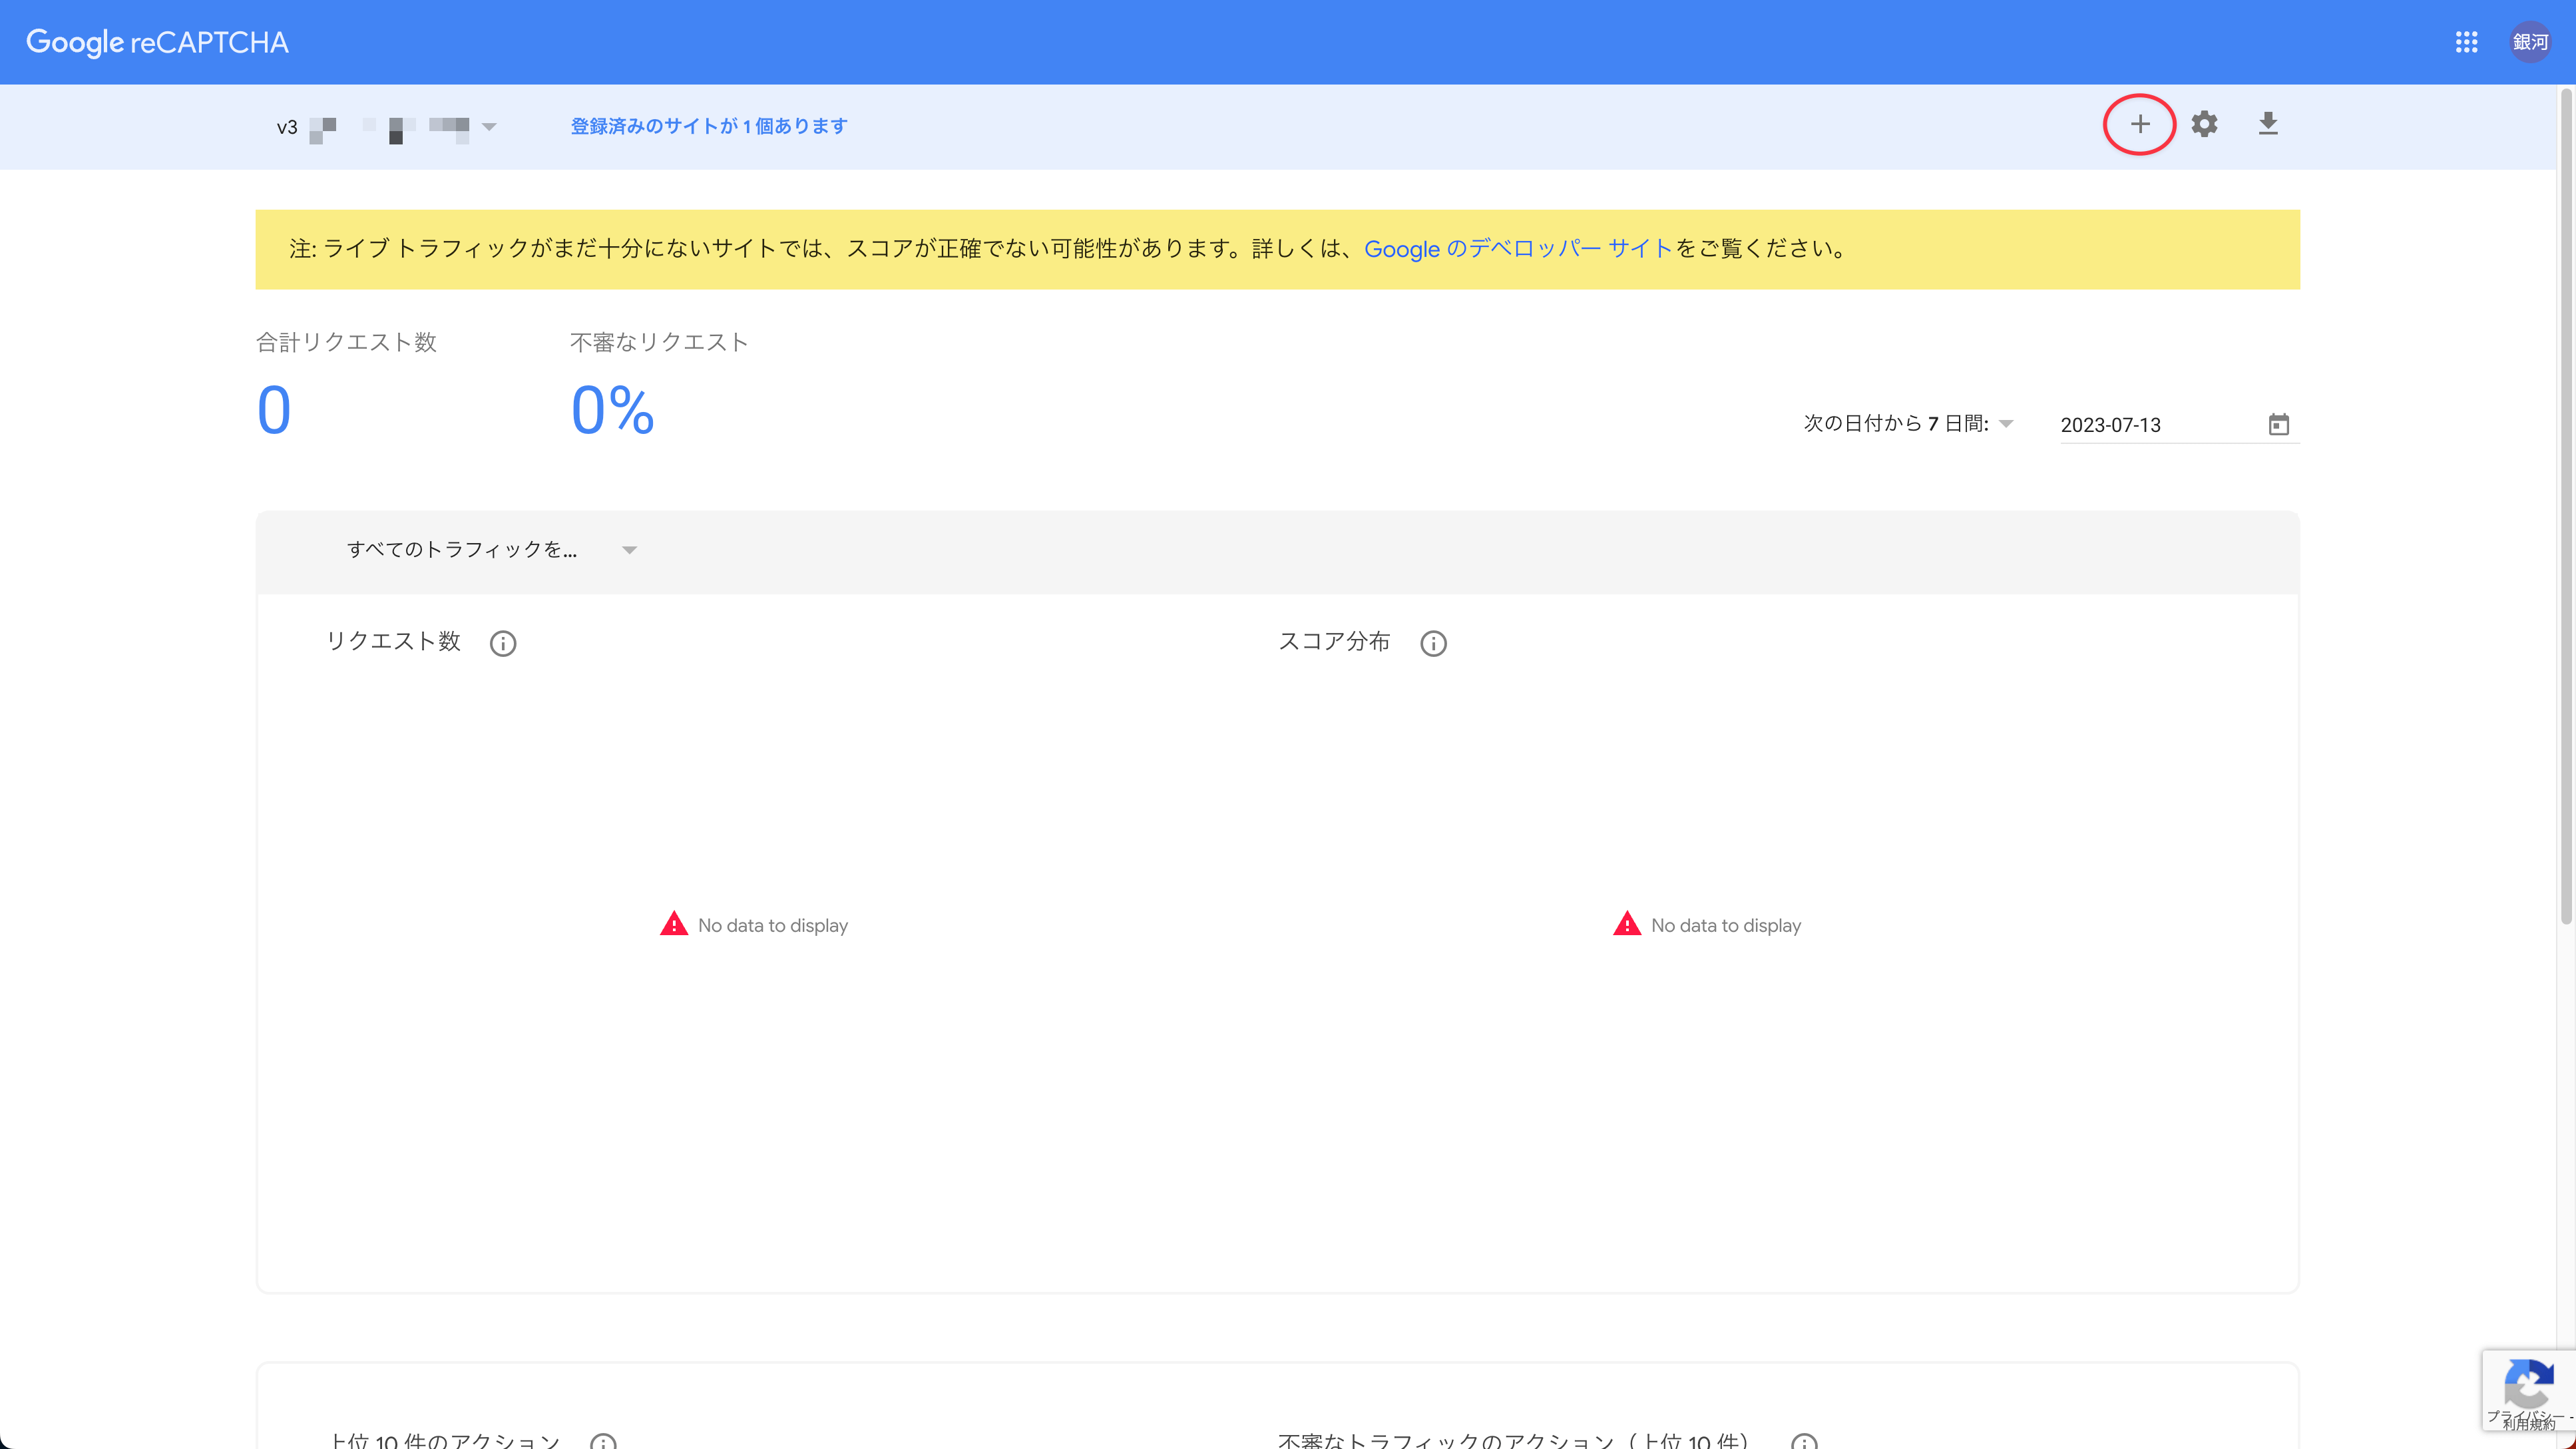Open the Google のデベロッパー サイト link

(x=1517, y=249)
